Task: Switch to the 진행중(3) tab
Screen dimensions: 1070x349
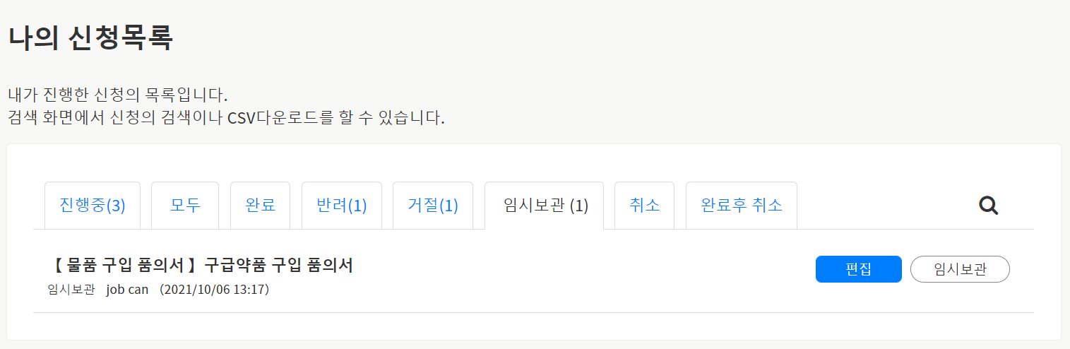Action: pos(93,206)
